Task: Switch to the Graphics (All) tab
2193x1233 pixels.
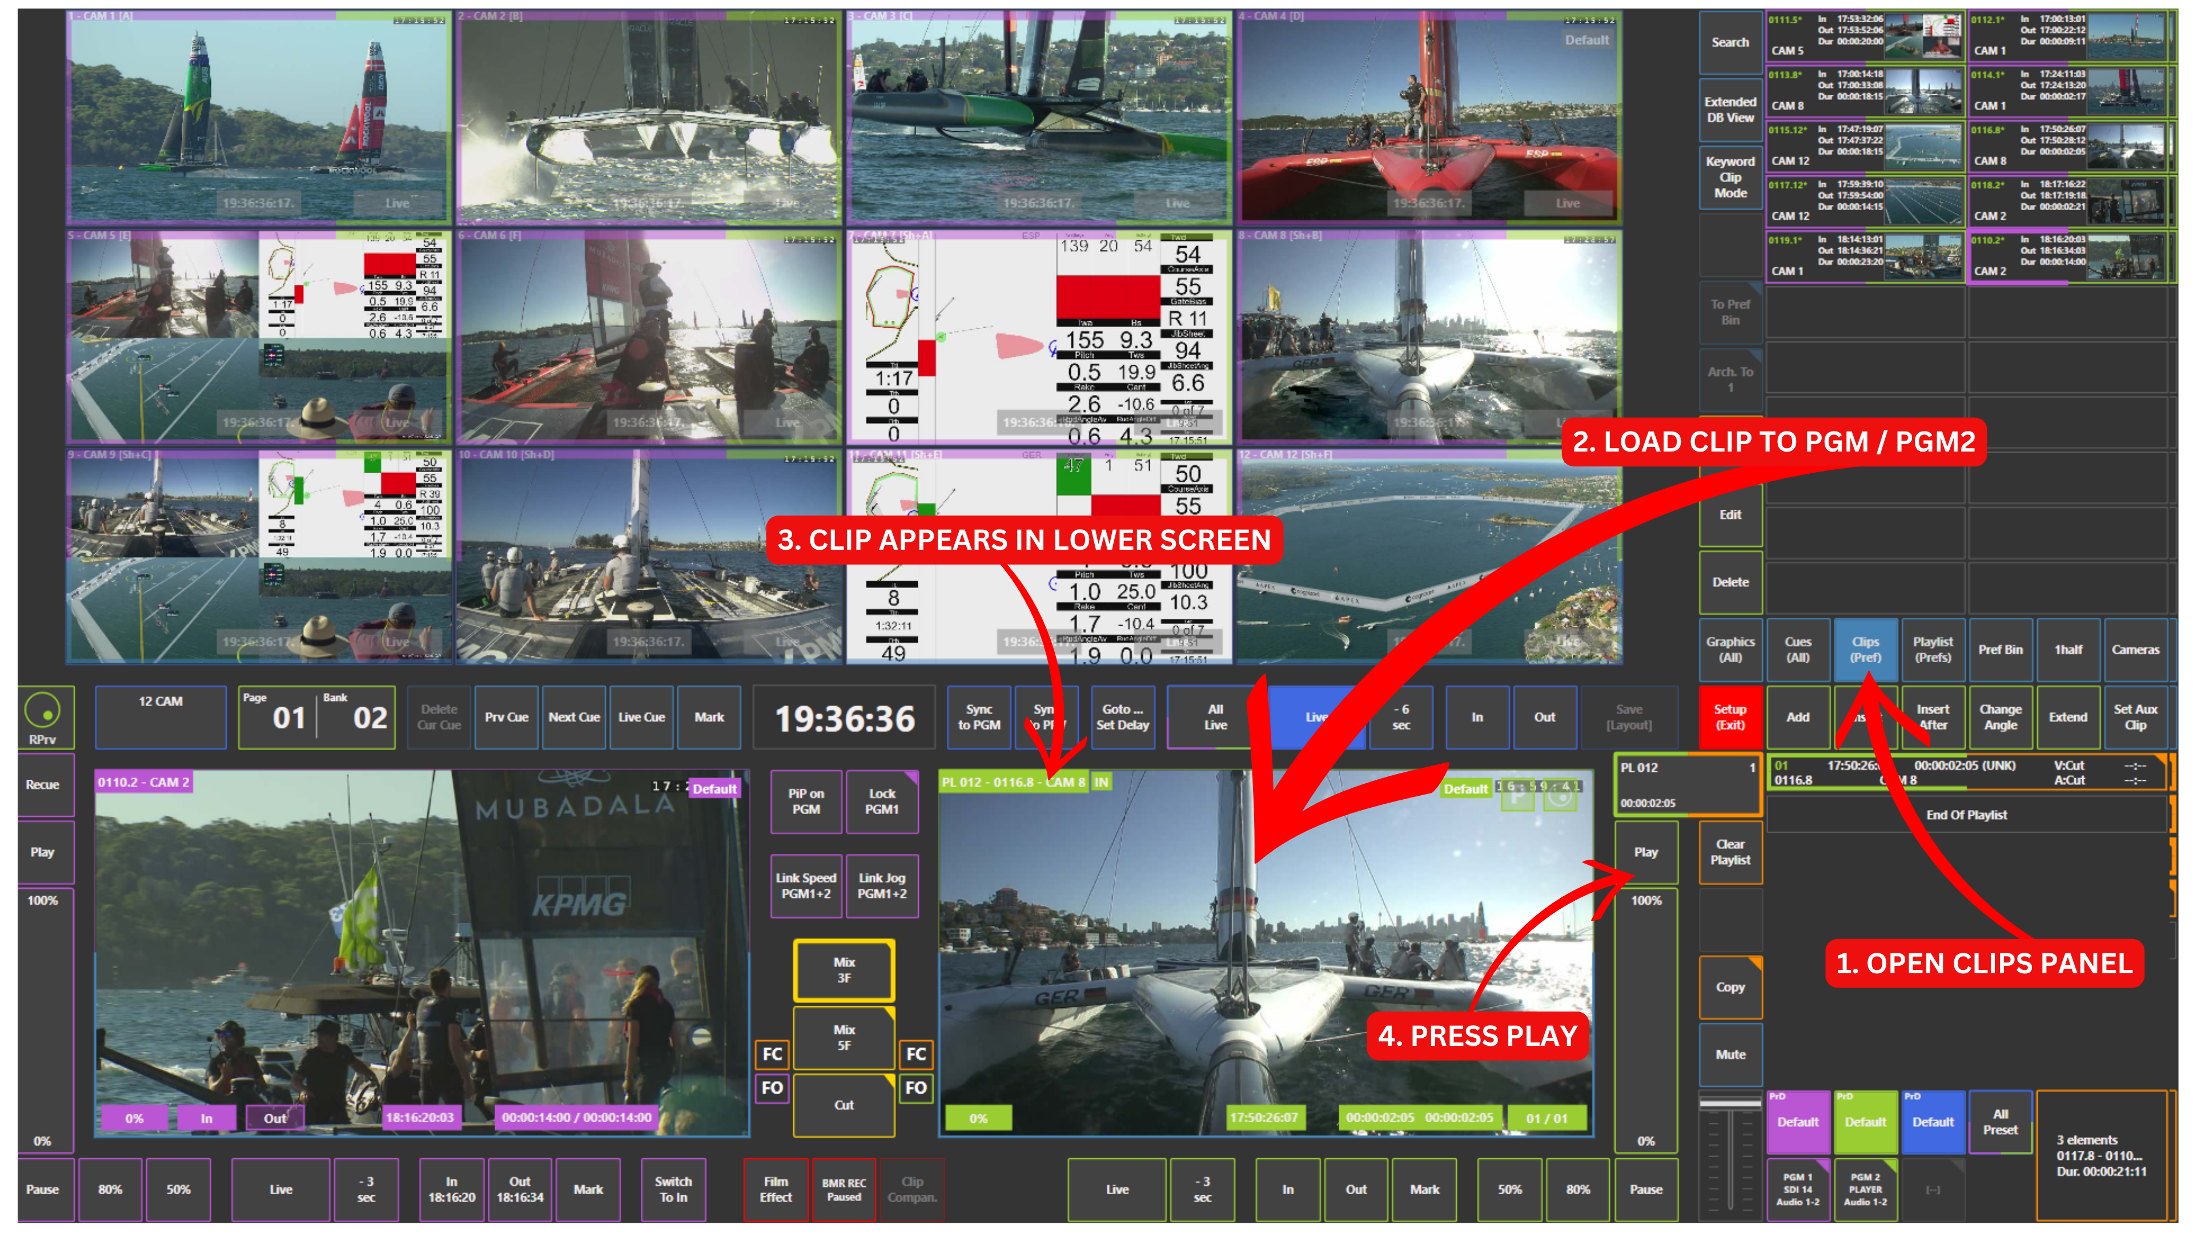Action: click(x=1730, y=649)
